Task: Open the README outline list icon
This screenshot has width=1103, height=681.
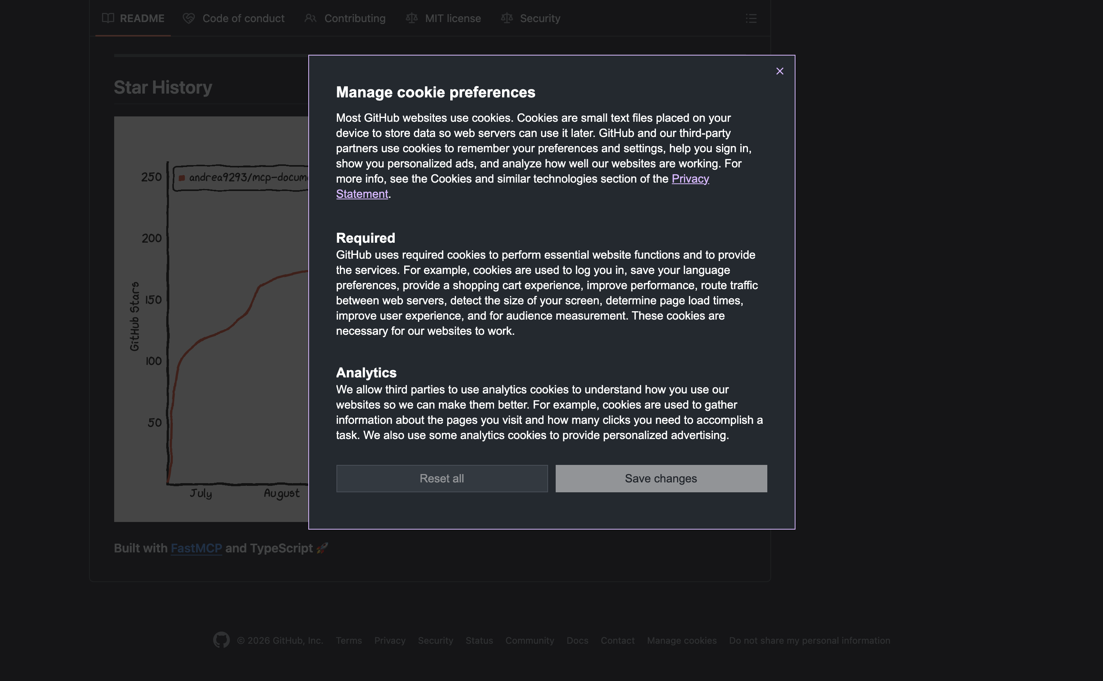Action: pyautogui.click(x=751, y=19)
